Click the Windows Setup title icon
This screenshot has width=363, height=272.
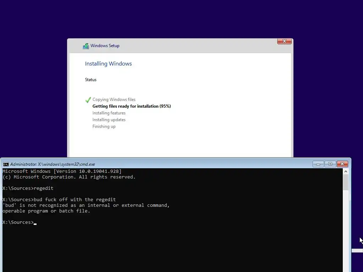[86, 46]
